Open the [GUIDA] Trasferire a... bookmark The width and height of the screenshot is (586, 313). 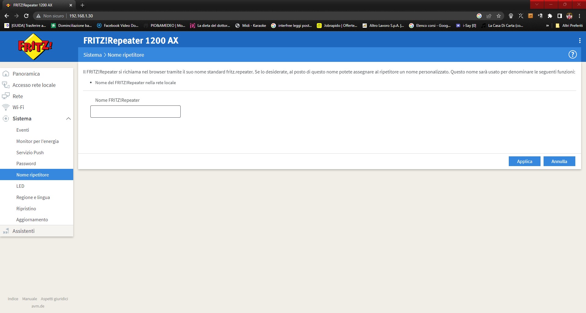pyautogui.click(x=25, y=26)
